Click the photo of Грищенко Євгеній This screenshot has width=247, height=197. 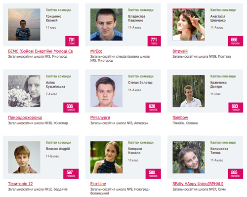click(x=24, y=25)
